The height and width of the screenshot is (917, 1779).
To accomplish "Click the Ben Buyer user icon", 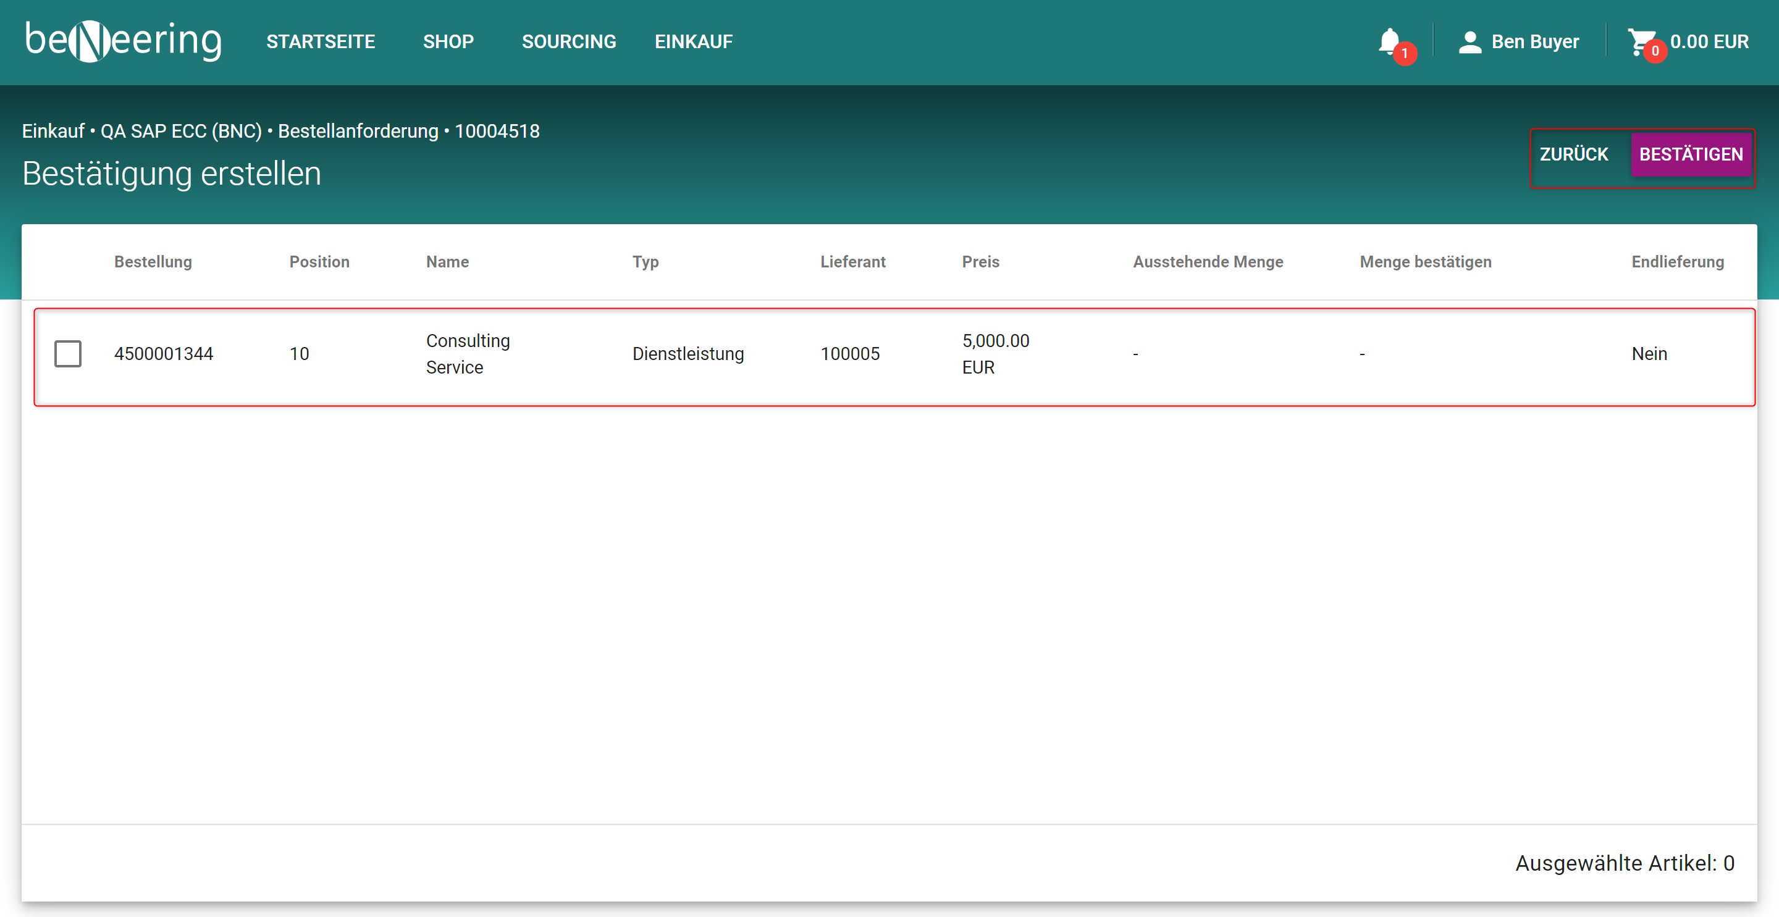I will [x=1470, y=42].
